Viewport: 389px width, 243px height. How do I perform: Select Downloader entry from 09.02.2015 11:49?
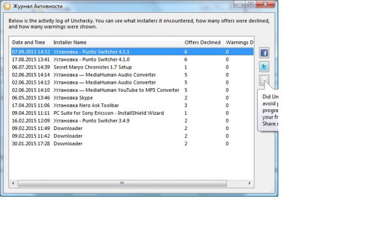pyautogui.click(x=133, y=128)
